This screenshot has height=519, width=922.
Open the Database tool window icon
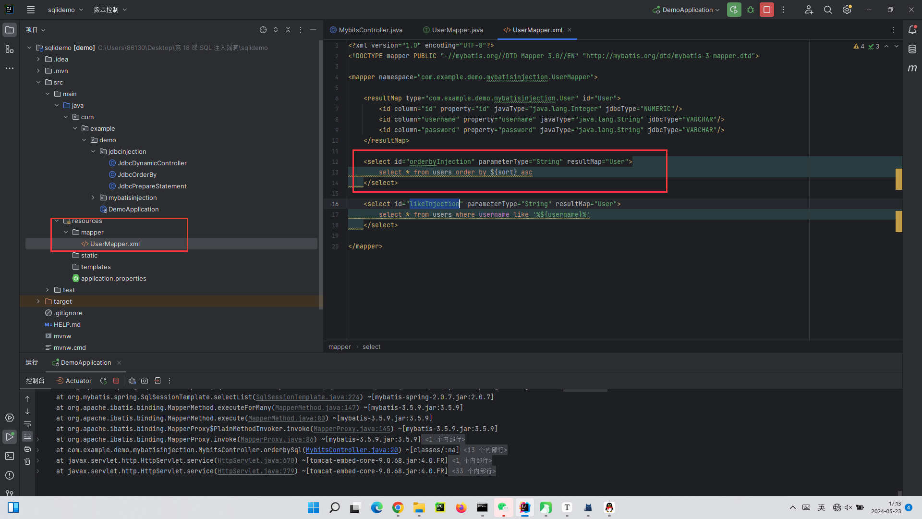(x=912, y=49)
